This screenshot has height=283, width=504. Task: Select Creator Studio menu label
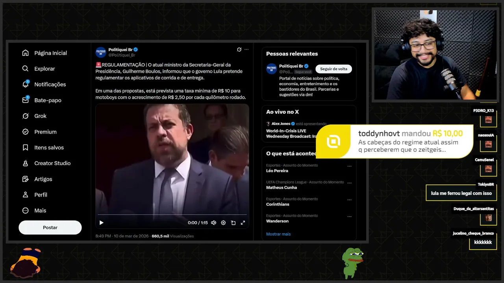pos(52,163)
